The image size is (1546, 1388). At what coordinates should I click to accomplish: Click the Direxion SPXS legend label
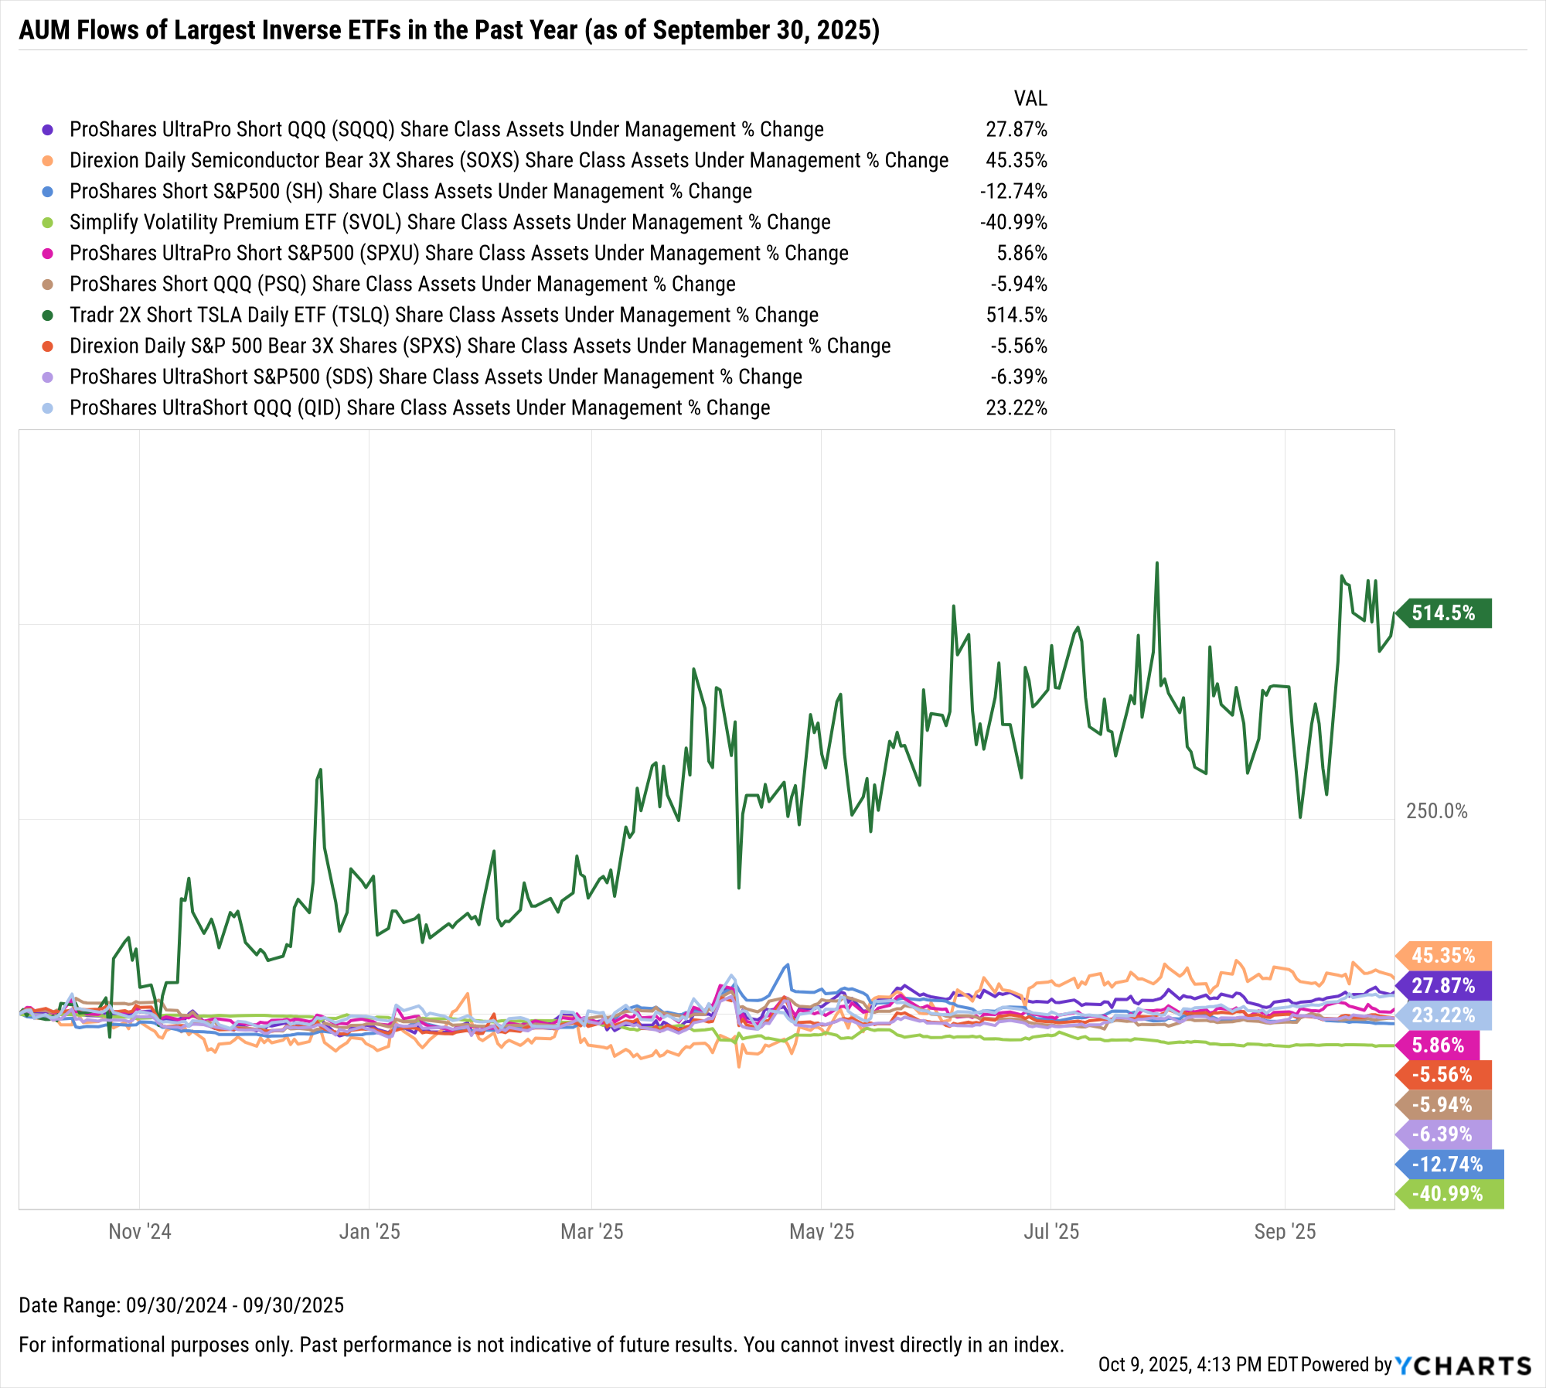(480, 346)
